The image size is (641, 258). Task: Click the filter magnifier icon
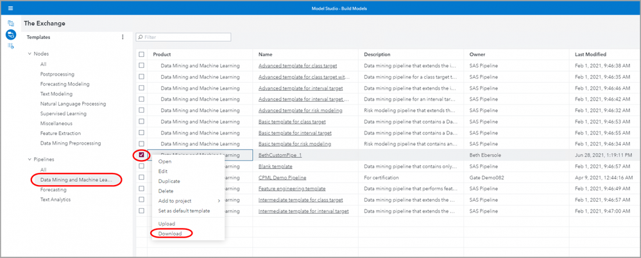139,38
